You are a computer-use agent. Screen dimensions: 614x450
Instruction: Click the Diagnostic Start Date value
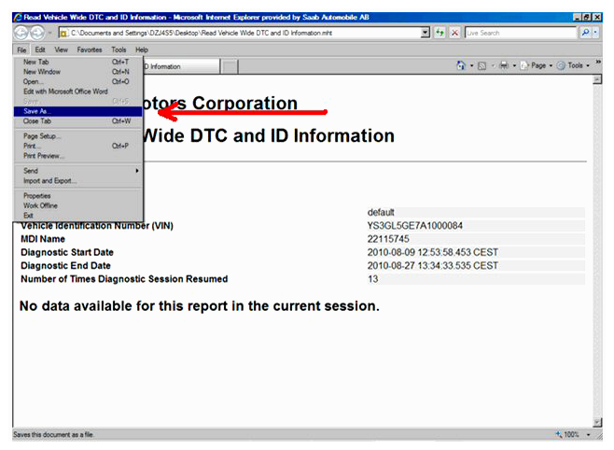pos(433,252)
